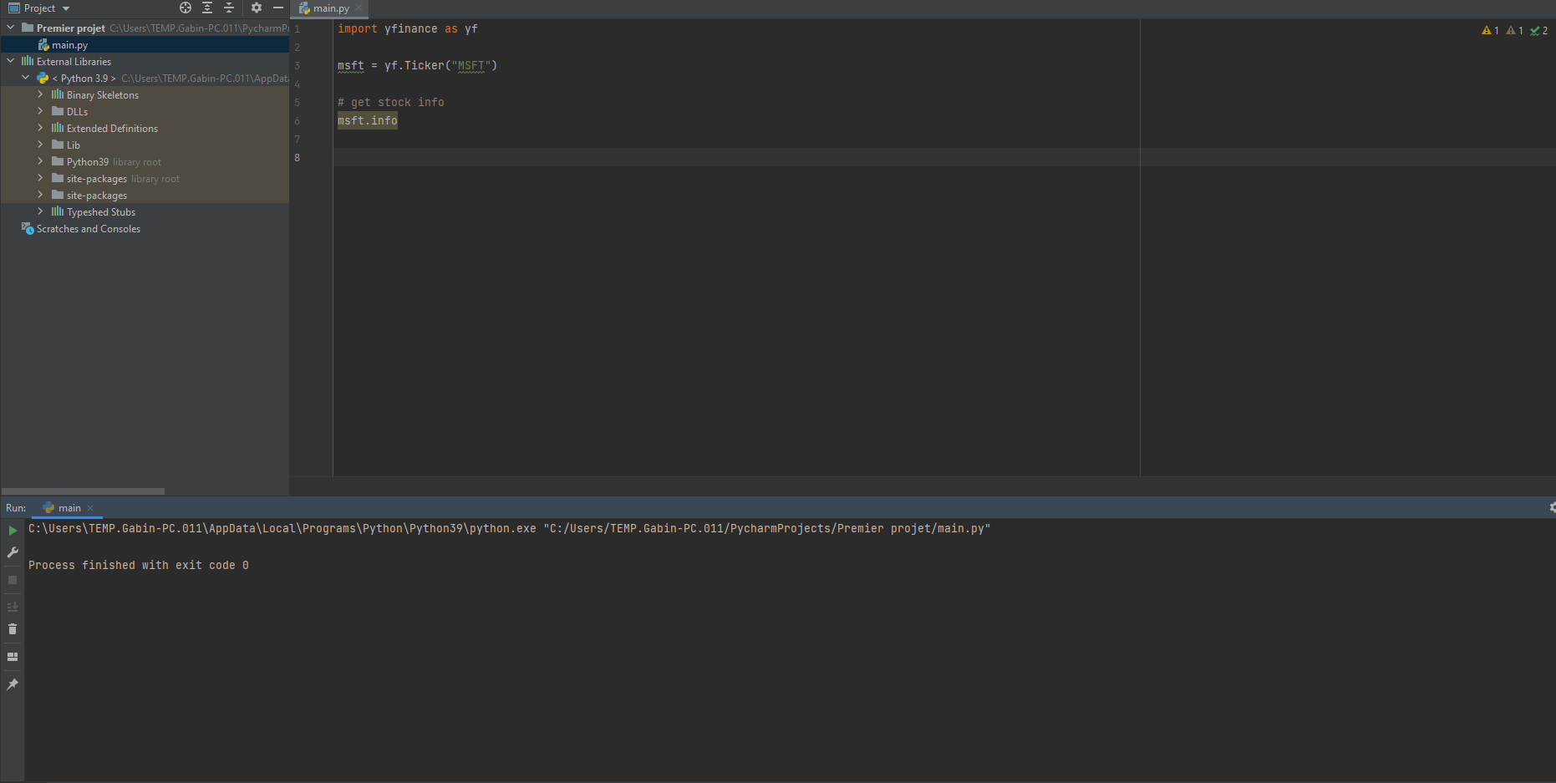This screenshot has width=1556, height=783.
Task: Click Collapse All in Project panel
Action: tap(229, 8)
